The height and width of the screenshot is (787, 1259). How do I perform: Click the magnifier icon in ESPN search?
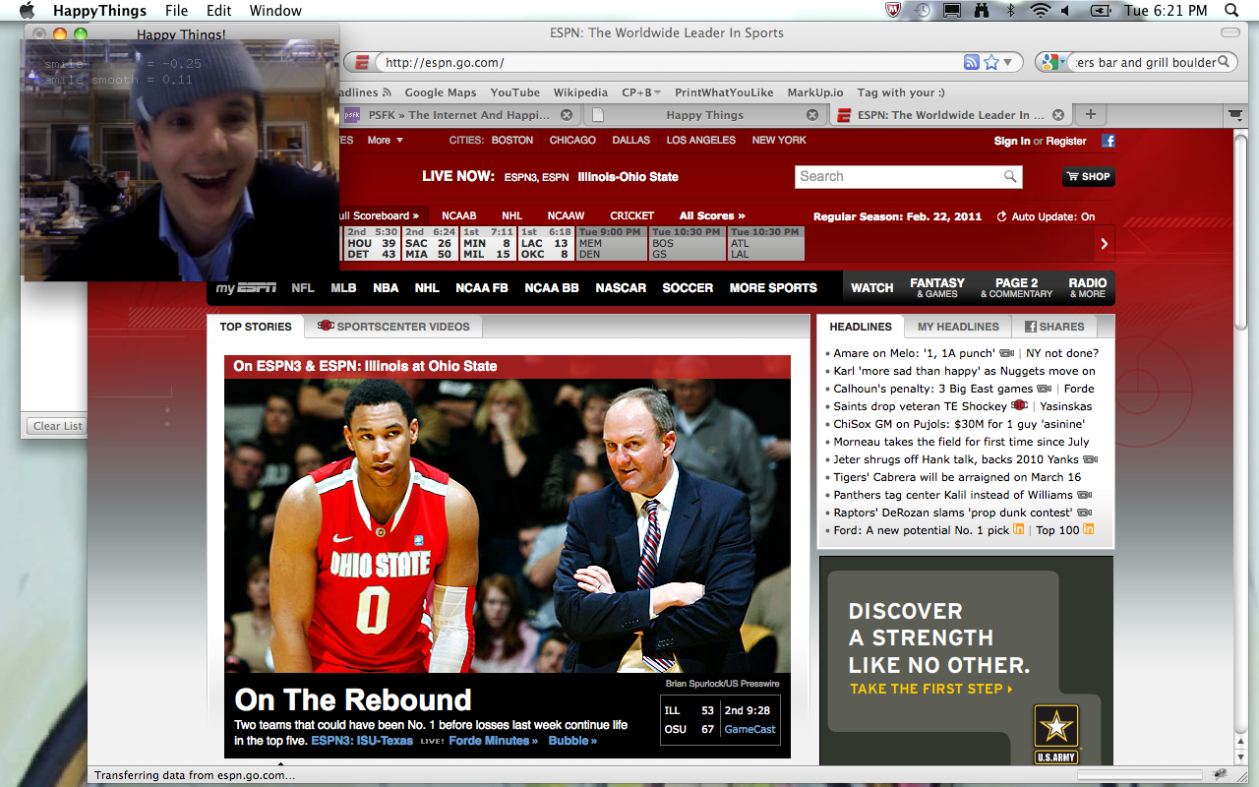click(1010, 177)
